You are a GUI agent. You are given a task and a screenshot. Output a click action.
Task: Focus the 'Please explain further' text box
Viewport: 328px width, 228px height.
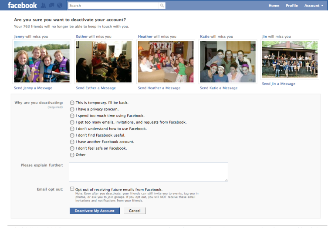[x=148, y=172]
